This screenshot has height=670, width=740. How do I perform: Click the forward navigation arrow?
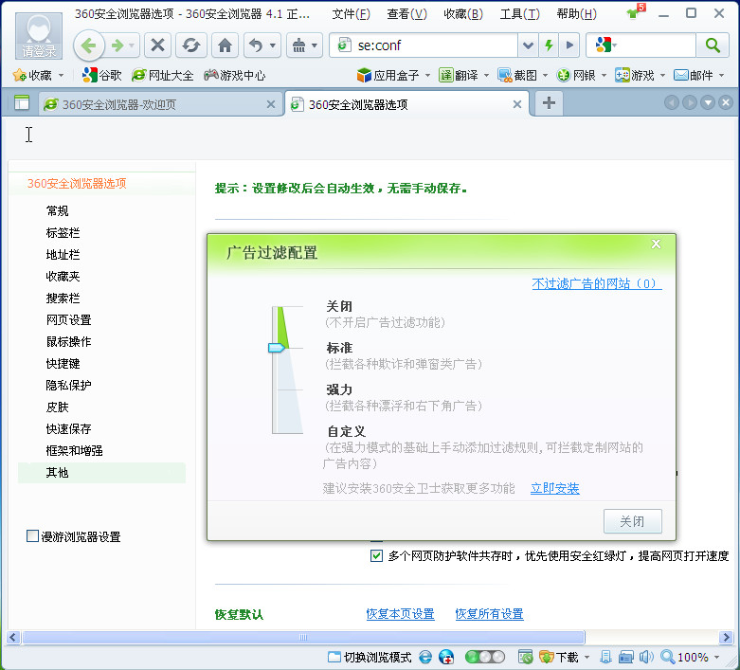pyautogui.click(x=117, y=45)
